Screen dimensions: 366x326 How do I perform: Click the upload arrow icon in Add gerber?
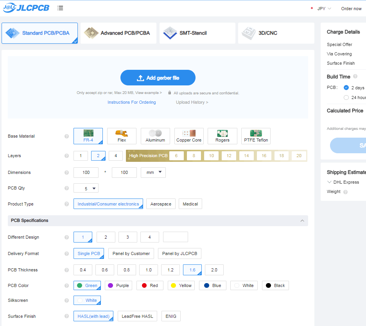(140, 78)
